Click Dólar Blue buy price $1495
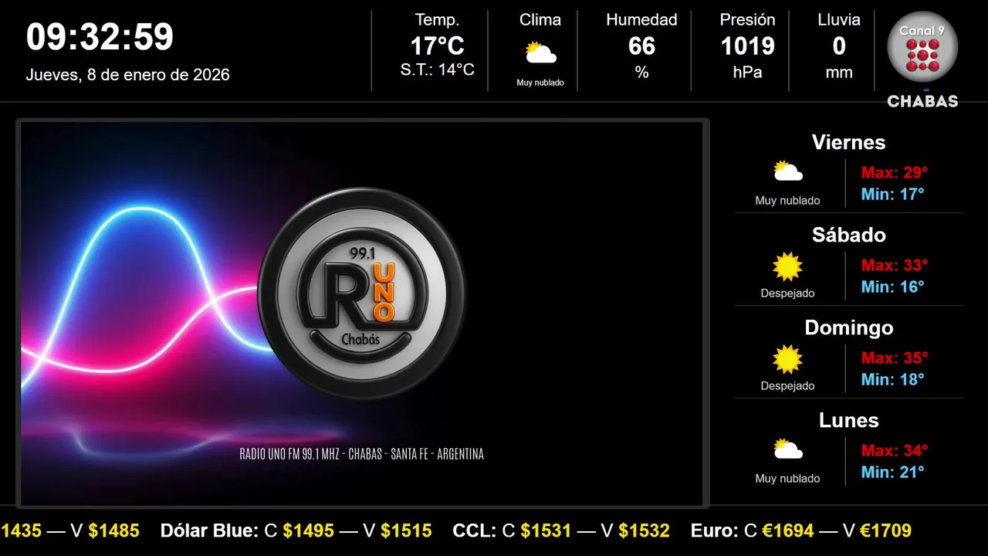The image size is (988, 556). point(308,531)
